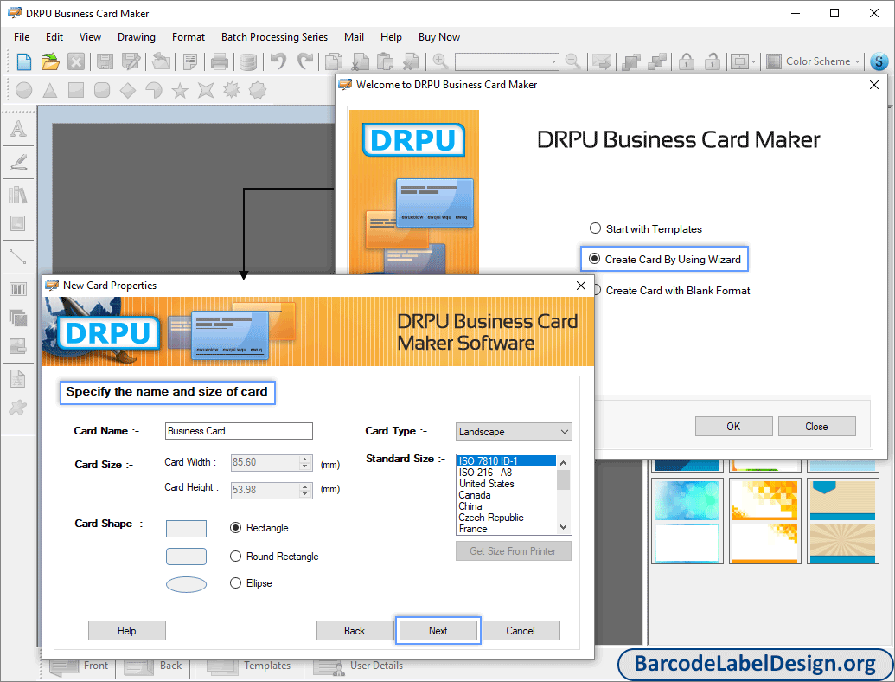
Task: Pick the orange pixel-pattern card template thumbnail
Action: pyautogui.click(x=765, y=521)
